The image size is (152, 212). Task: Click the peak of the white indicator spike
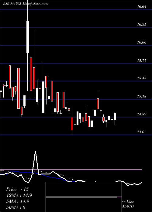click(x=36, y=151)
